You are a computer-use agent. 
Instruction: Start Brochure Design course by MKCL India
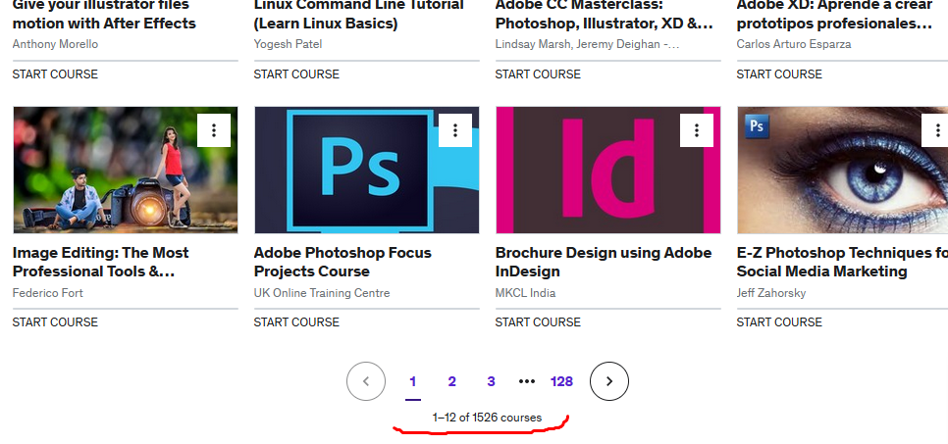point(538,322)
